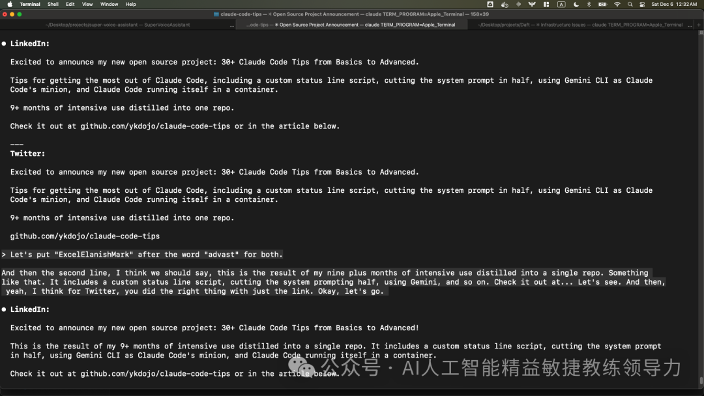
Task: Open the View menu
Action: pos(87,4)
